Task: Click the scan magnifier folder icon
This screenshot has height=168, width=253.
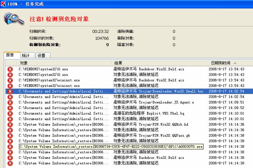Action: (x=14, y=19)
